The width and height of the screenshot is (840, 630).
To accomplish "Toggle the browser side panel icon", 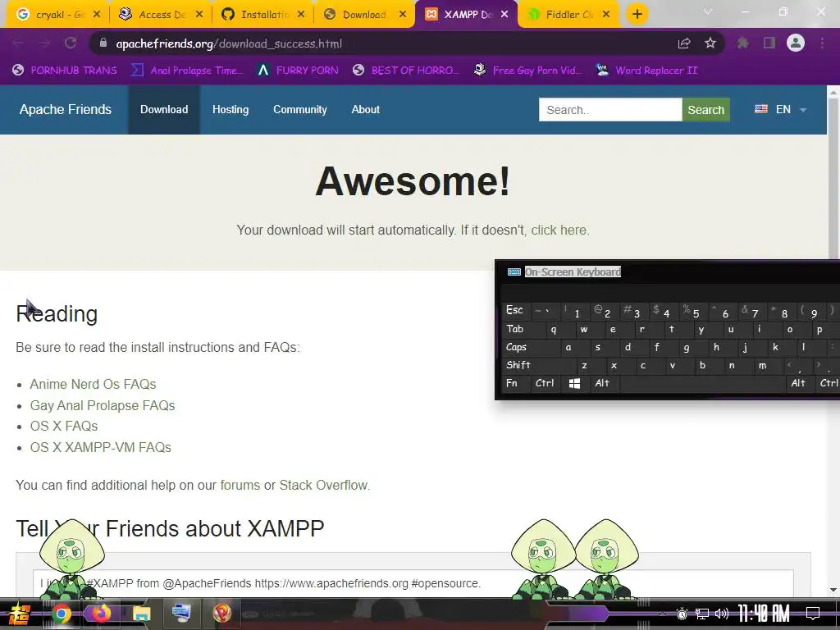I will [x=769, y=43].
